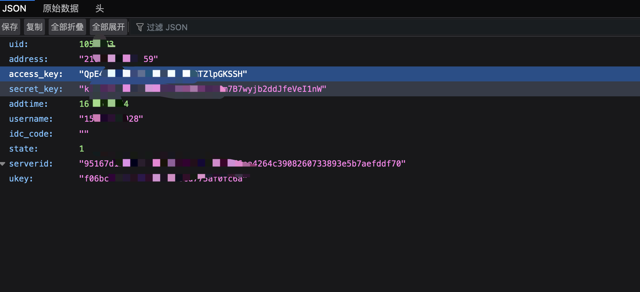Select the addtime key label

[x=28, y=104]
